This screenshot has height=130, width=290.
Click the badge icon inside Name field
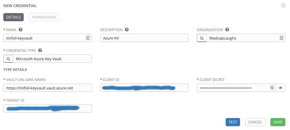[x=88, y=38]
